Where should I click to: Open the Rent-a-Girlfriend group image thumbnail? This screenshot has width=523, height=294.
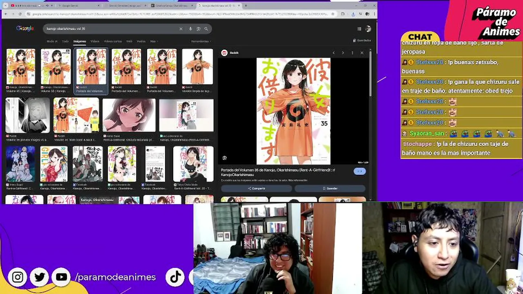click(x=20, y=164)
